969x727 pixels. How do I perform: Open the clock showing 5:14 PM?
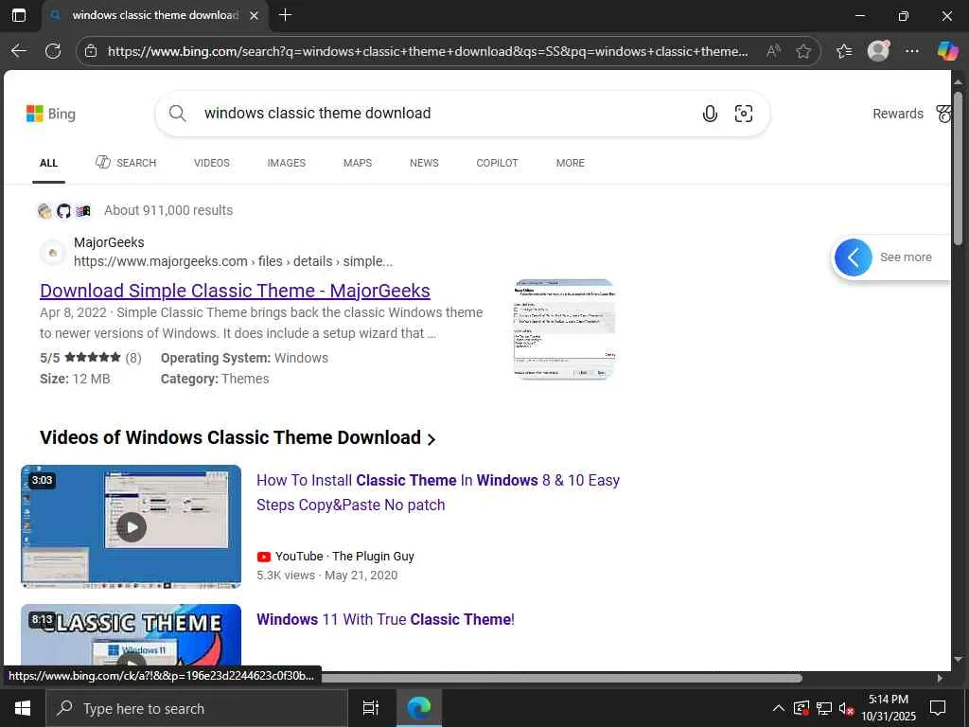coord(889,708)
